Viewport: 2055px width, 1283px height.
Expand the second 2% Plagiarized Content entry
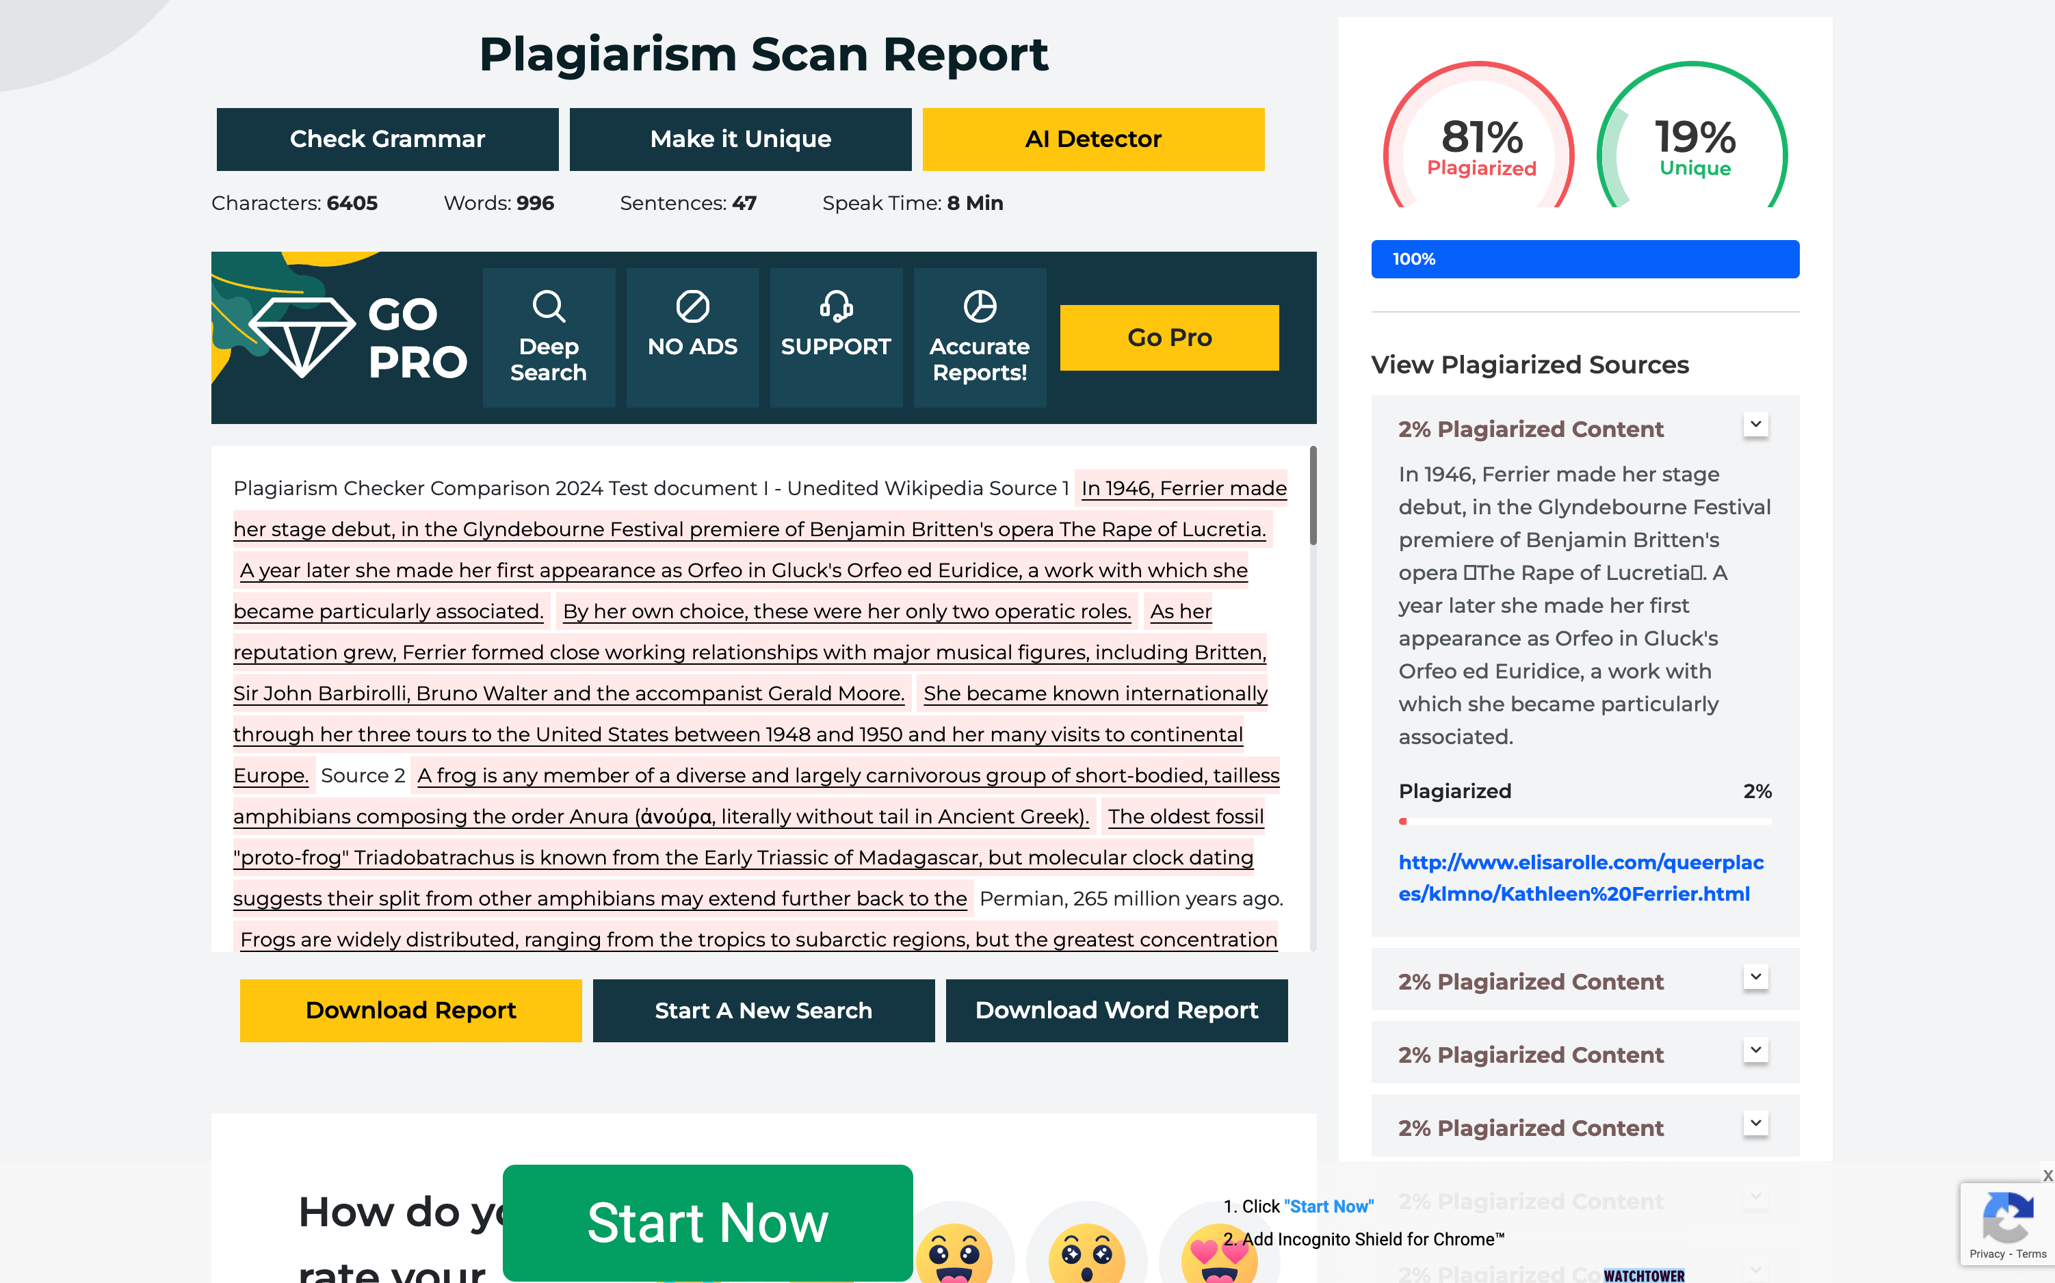coord(1757,976)
